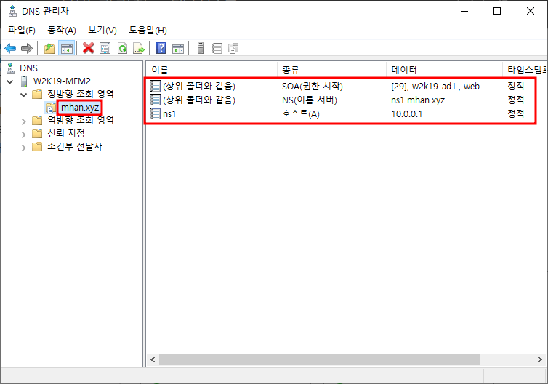Click the horizontal scrollbar thumb

pyautogui.click(x=320, y=359)
